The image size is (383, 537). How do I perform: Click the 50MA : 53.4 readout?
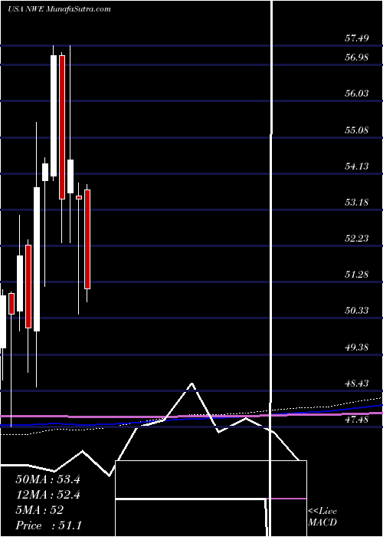[x=47, y=479]
